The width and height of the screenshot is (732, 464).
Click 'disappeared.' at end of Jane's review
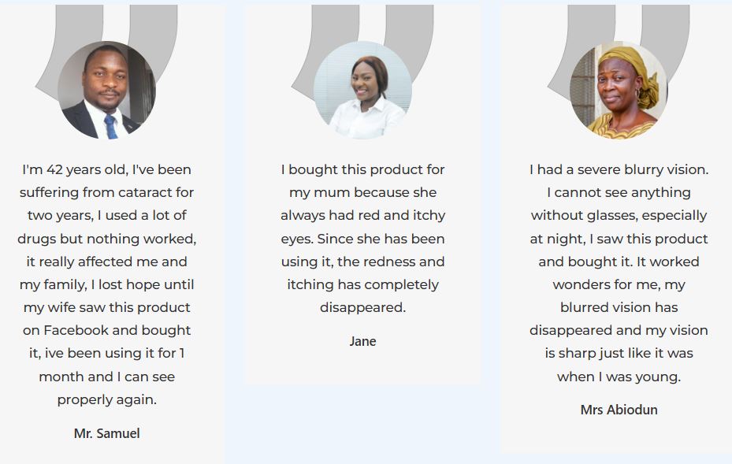[362, 307]
